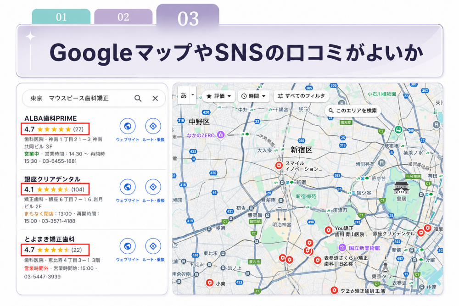Clear the search with the X icon
The width and height of the screenshot is (459, 306).
coord(155,98)
